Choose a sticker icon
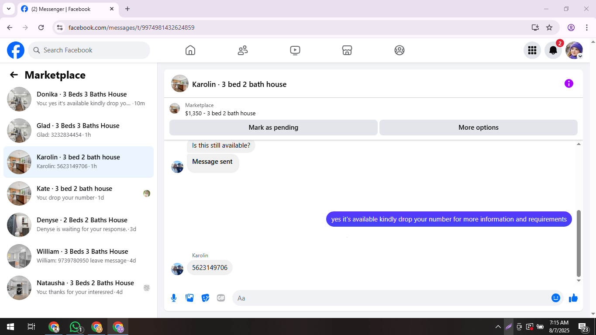 point(205,298)
